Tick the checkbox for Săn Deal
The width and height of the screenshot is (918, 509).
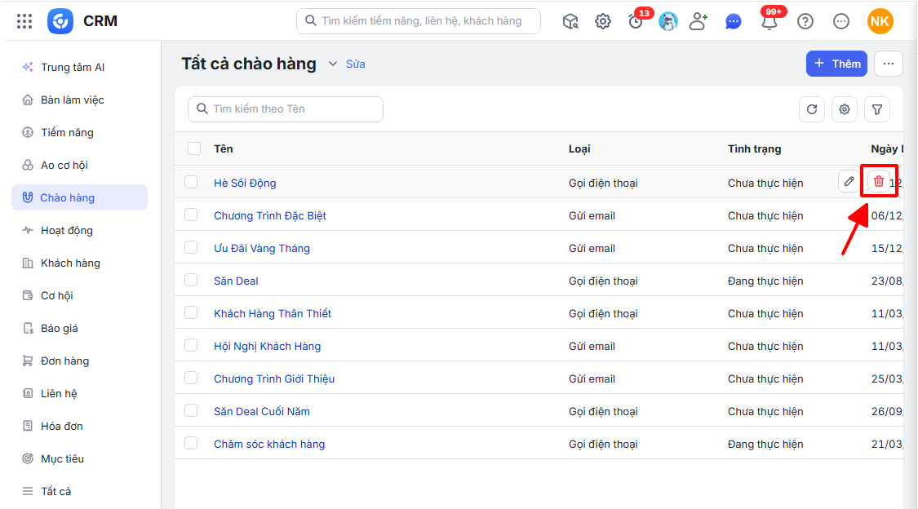[192, 281]
